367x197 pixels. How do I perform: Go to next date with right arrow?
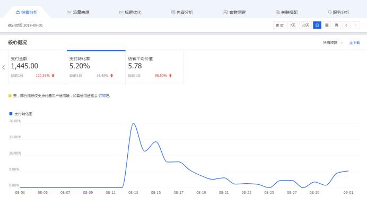(x=356, y=25)
